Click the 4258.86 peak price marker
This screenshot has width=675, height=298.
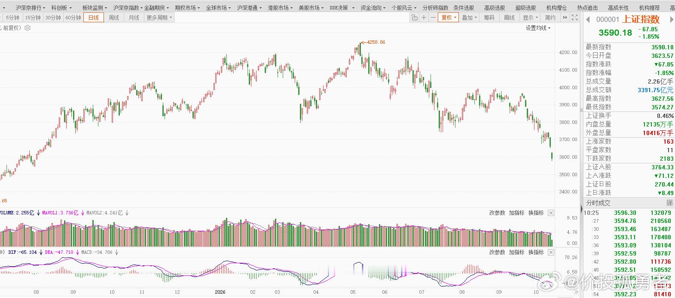(x=376, y=42)
